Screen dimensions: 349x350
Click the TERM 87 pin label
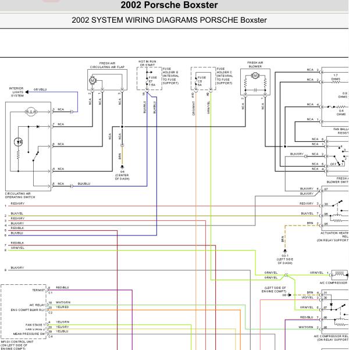38,290
